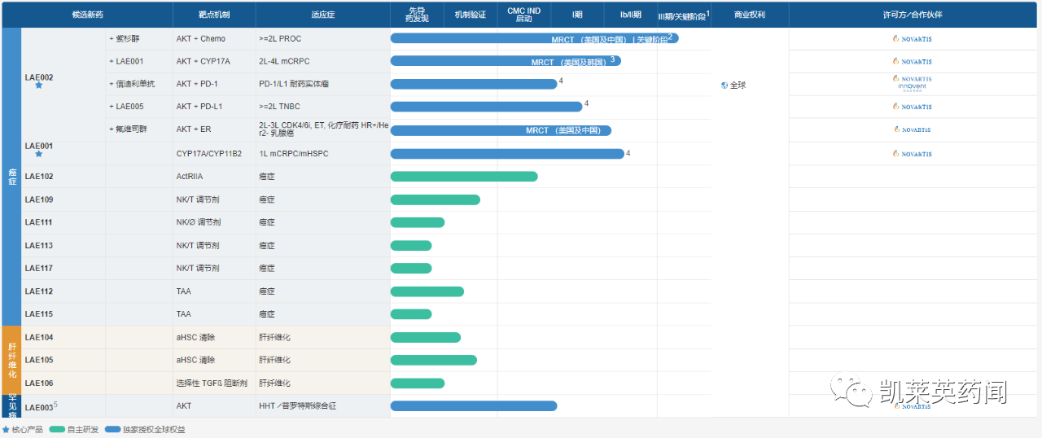Click the Novartis logo in the 紫杉醇 row
This screenshot has width=1042, height=438.
click(x=912, y=38)
